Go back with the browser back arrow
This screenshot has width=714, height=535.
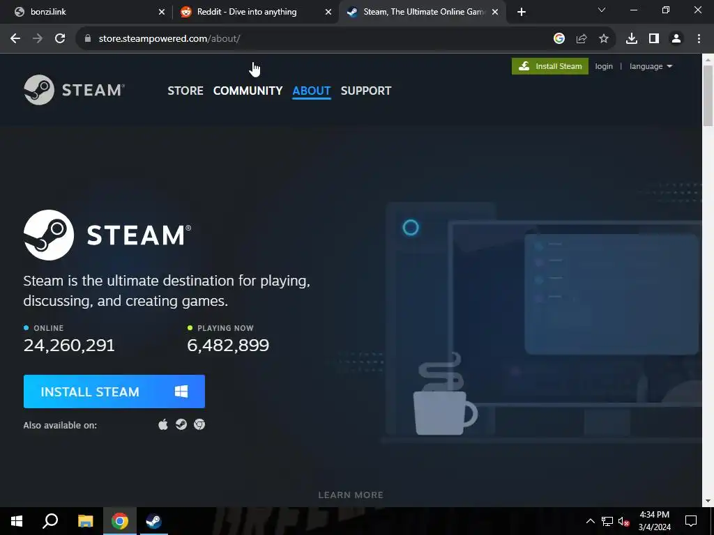pyautogui.click(x=15, y=39)
